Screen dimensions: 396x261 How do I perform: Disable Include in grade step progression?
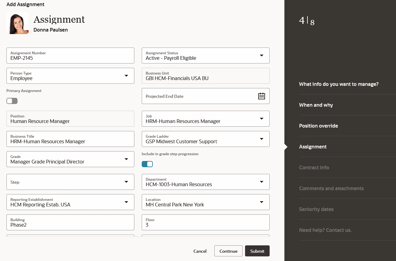click(147, 164)
